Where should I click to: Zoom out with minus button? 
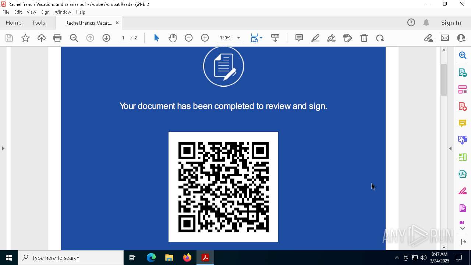pyautogui.click(x=189, y=38)
